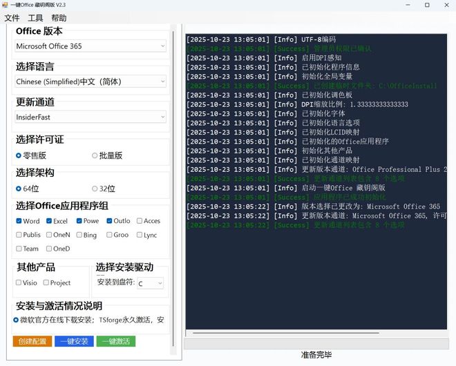Tick the Teams application checkbox
Viewport: 456px width, 366px height.
click(19, 249)
